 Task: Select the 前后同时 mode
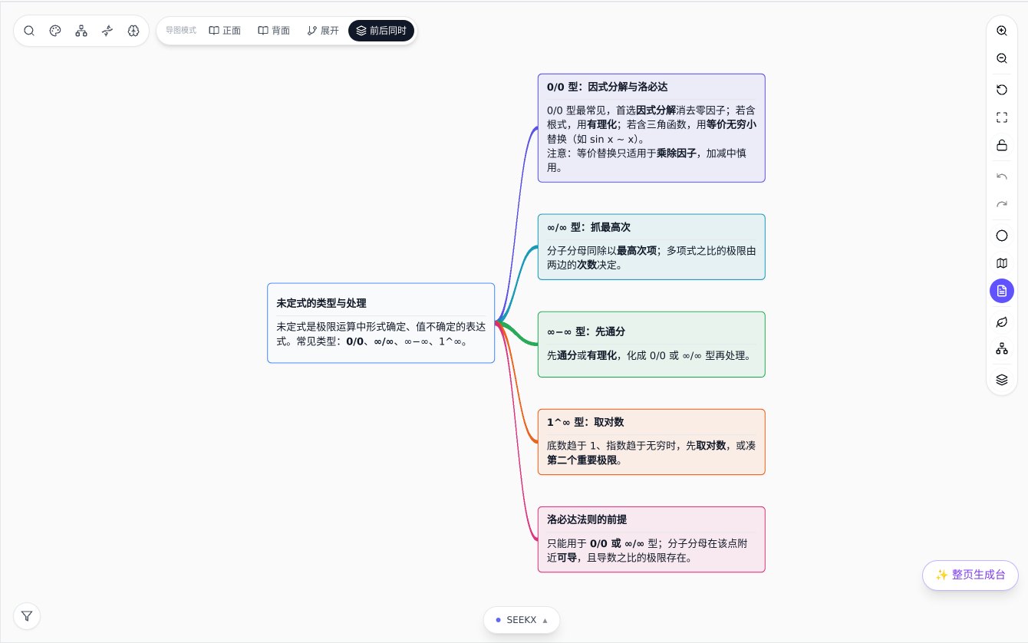(381, 31)
